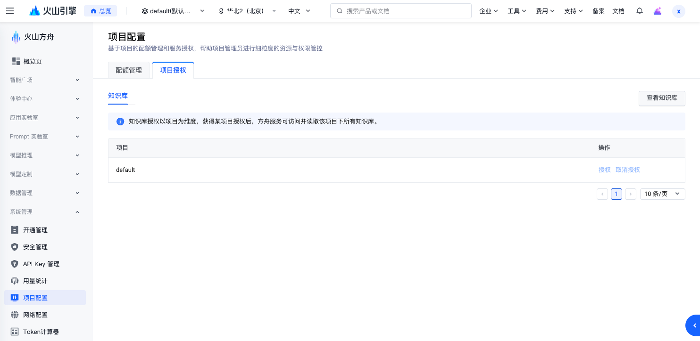
Task: Click the 开通管理 sidebar icon
Action: pyautogui.click(x=15, y=230)
